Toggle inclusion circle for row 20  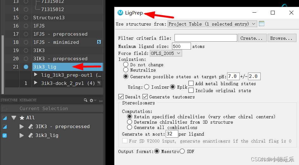click(26, 59)
